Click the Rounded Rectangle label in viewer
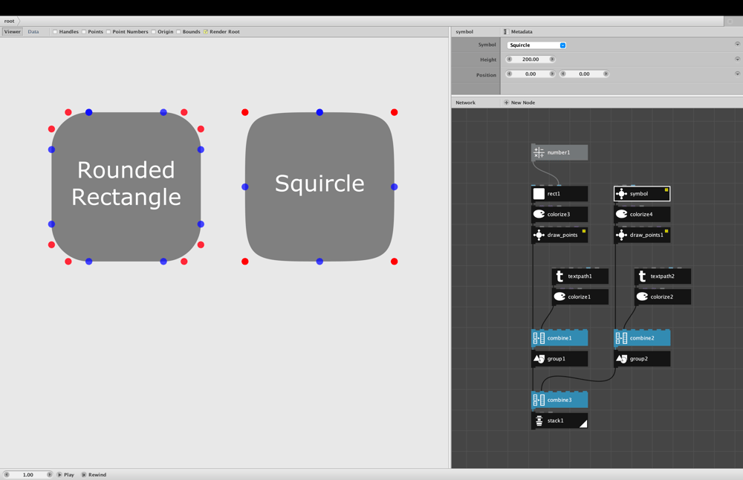This screenshot has width=743, height=480. pyautogui.click(x=126, y=184)
